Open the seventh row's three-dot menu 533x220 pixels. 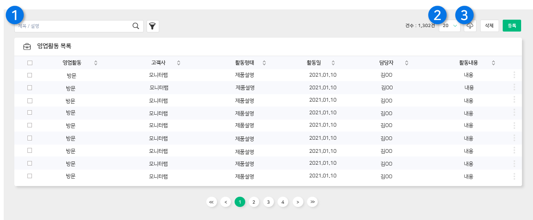(514, 150)
